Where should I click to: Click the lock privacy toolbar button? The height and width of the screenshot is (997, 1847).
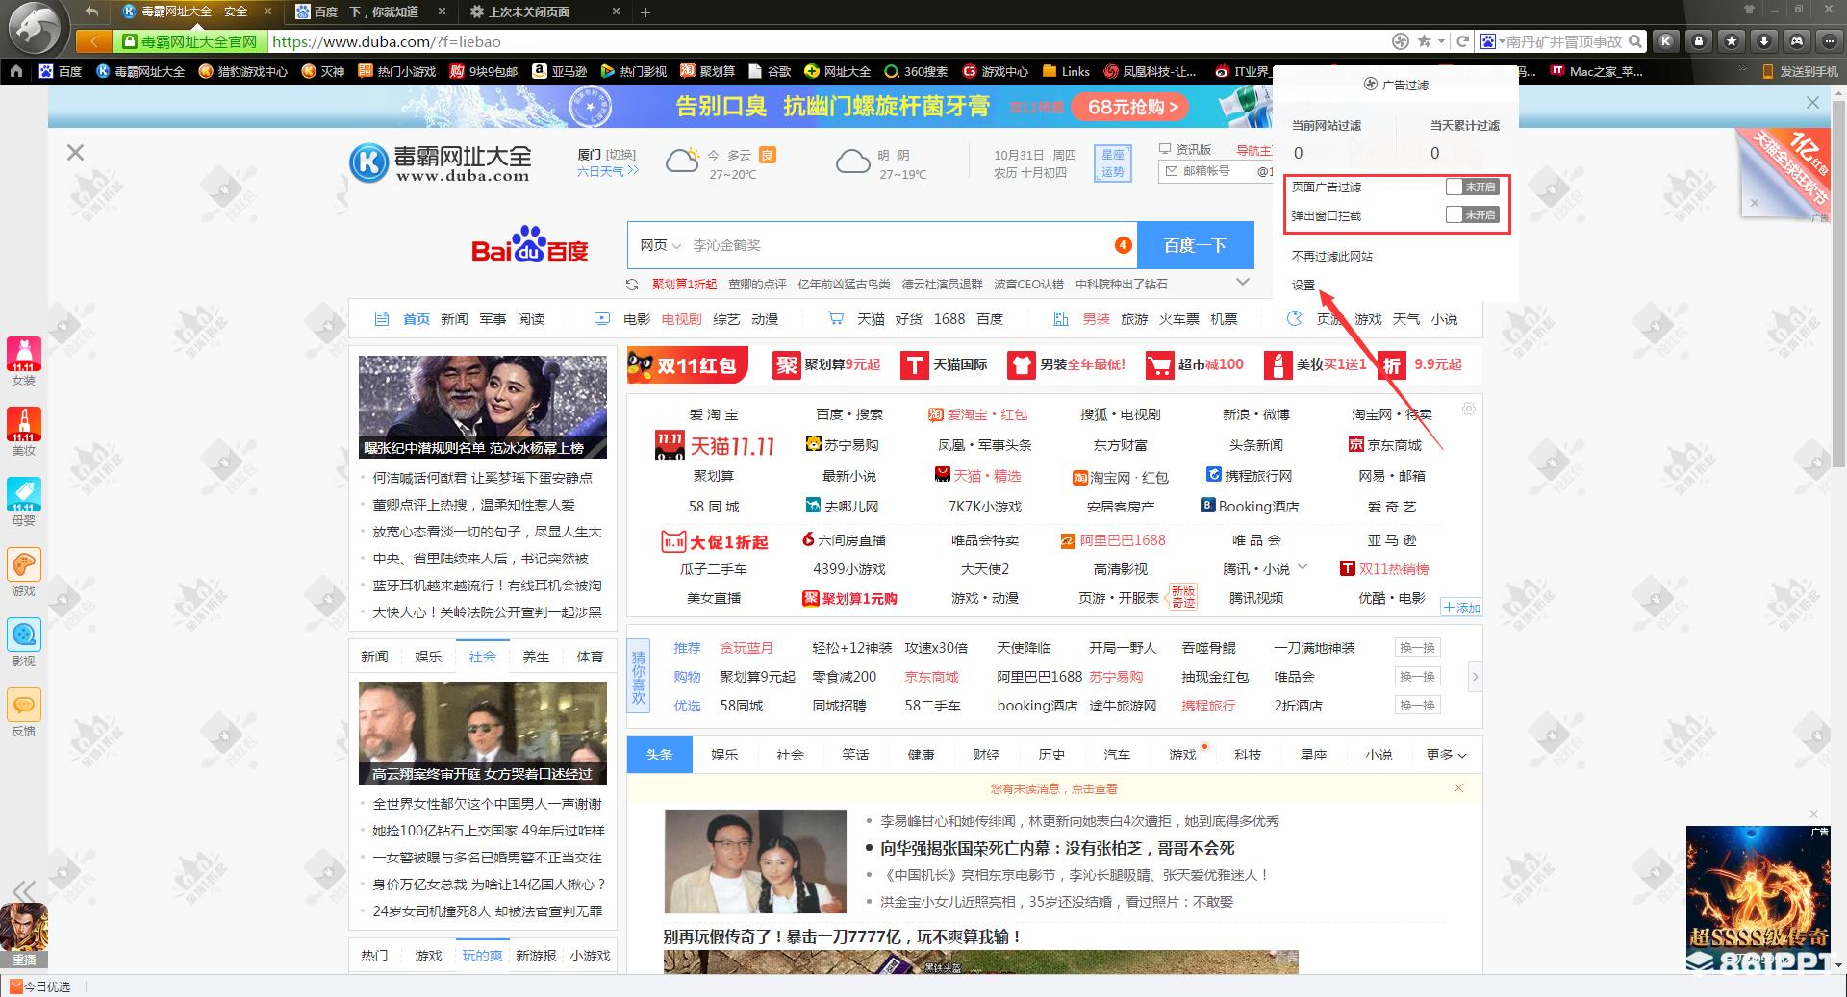click(x=1699, y=41)
